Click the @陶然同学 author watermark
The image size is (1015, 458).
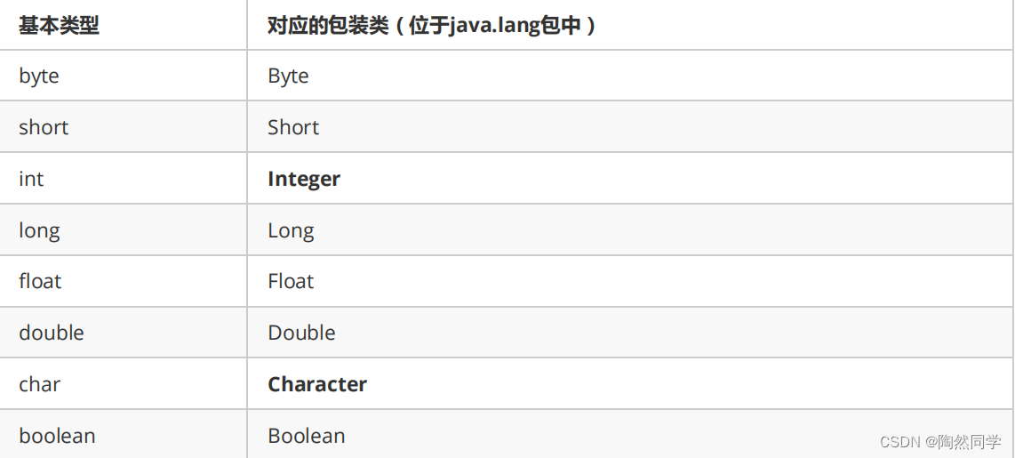(963, 442)
